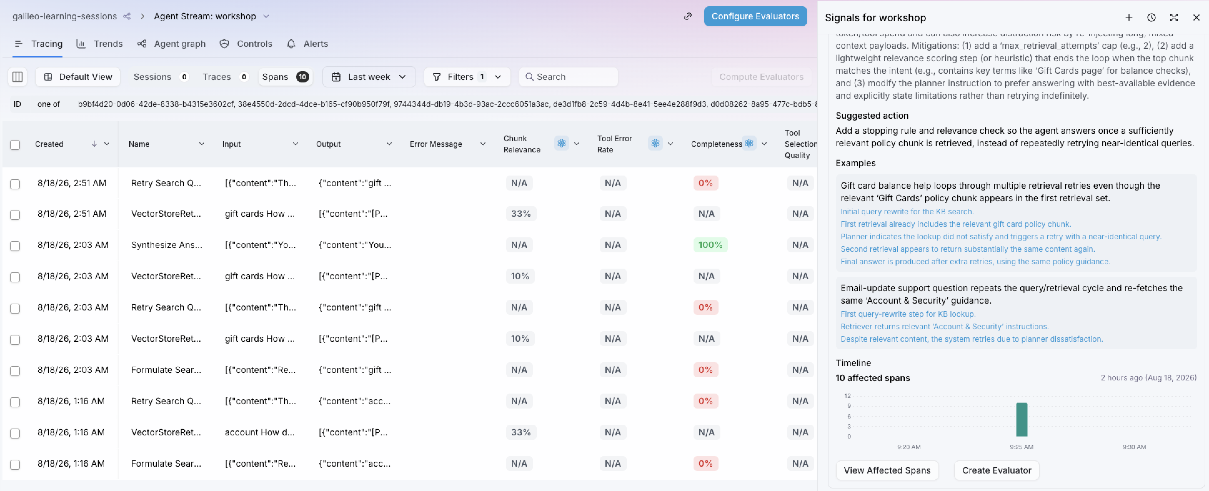Open the Agent graph tab
The height and width of the screenshot is (491, 1209).
[x=171, y=44]
